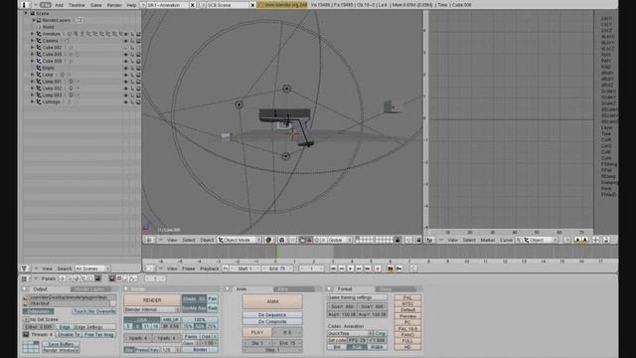Collapse the Scene tree in outliner

coord(26,13)
